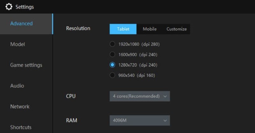Open the Network settings section
This screenshot has width=255, height=133.
click(x=20, y=106)
